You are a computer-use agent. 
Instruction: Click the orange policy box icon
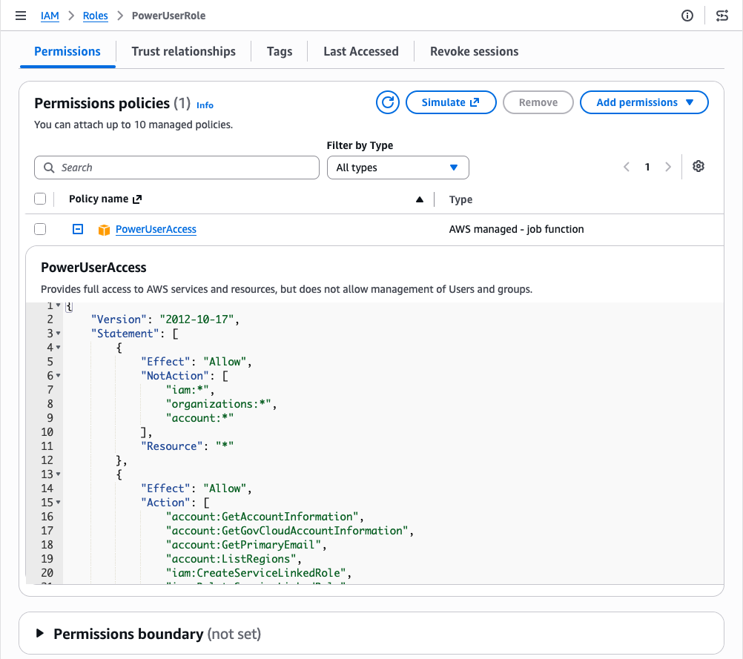[104, 230]
